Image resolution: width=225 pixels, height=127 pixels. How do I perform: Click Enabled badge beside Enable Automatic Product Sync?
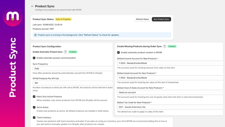73,52
